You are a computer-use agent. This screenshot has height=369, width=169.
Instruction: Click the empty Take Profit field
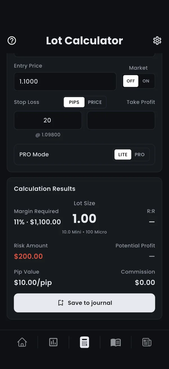click(121, 120)
